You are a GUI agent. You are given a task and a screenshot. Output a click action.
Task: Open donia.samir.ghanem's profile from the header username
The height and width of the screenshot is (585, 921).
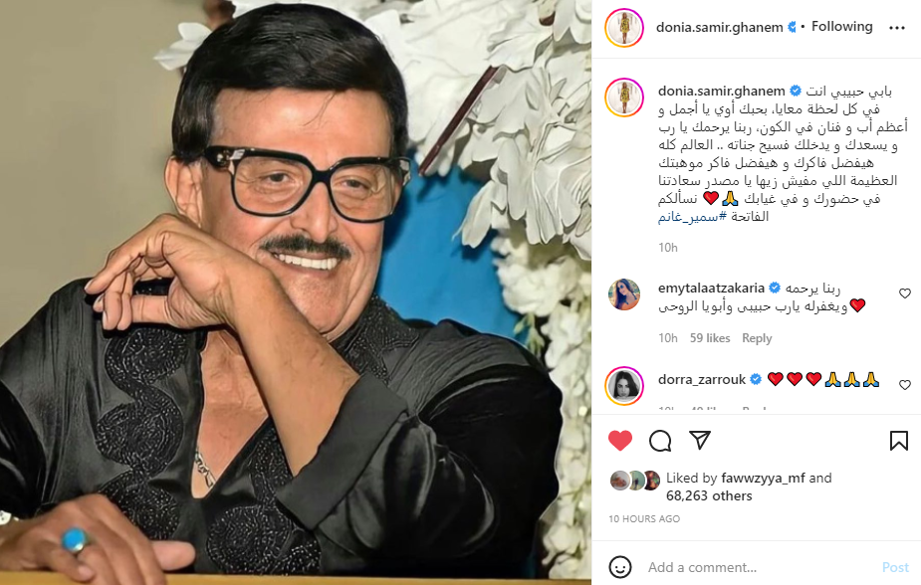click(x=719, y=27)
